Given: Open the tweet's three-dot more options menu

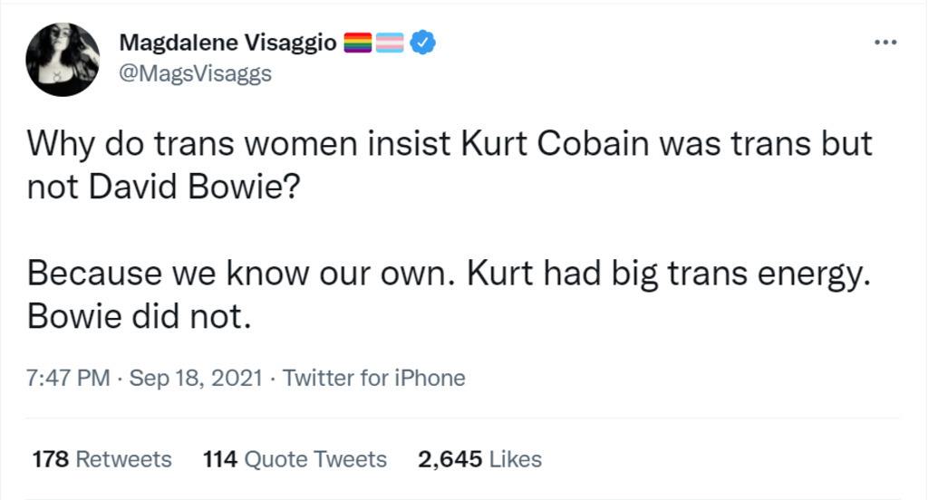Looking at the screenshot, I should (884, 43).
